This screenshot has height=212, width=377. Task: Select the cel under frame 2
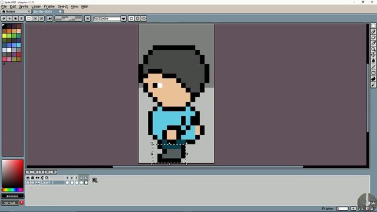pyautogui.click(x=72, y=183)
